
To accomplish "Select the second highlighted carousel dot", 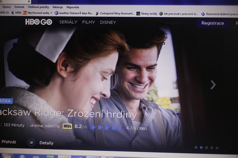I will [x=201, y=147].
